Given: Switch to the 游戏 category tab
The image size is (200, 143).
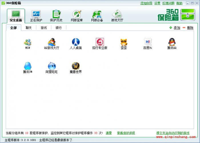Looking at the screenshot, I should click(x=44, y=28).
